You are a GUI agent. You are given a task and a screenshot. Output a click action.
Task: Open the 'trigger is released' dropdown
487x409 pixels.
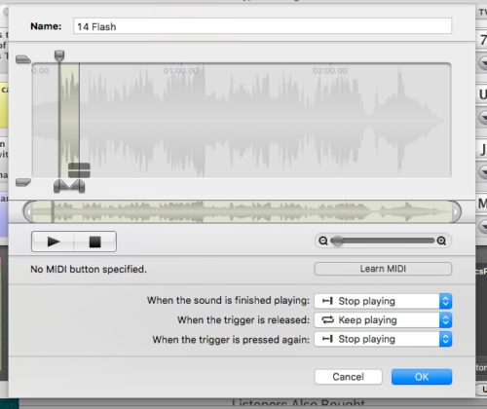click(383, 320)
